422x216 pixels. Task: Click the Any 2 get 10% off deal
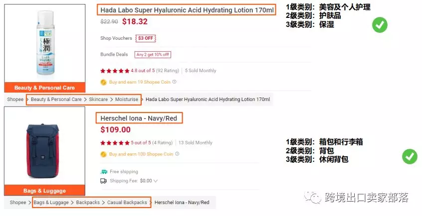[x=152, y=55]
